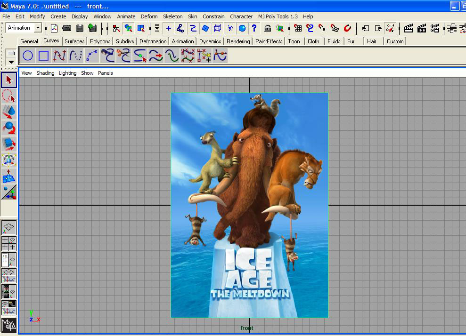Open the Render Globals window icon

tap(434, 28)
